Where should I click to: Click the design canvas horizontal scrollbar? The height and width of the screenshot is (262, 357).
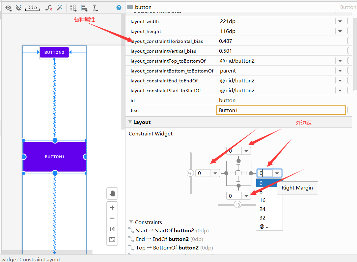[47, 252]
